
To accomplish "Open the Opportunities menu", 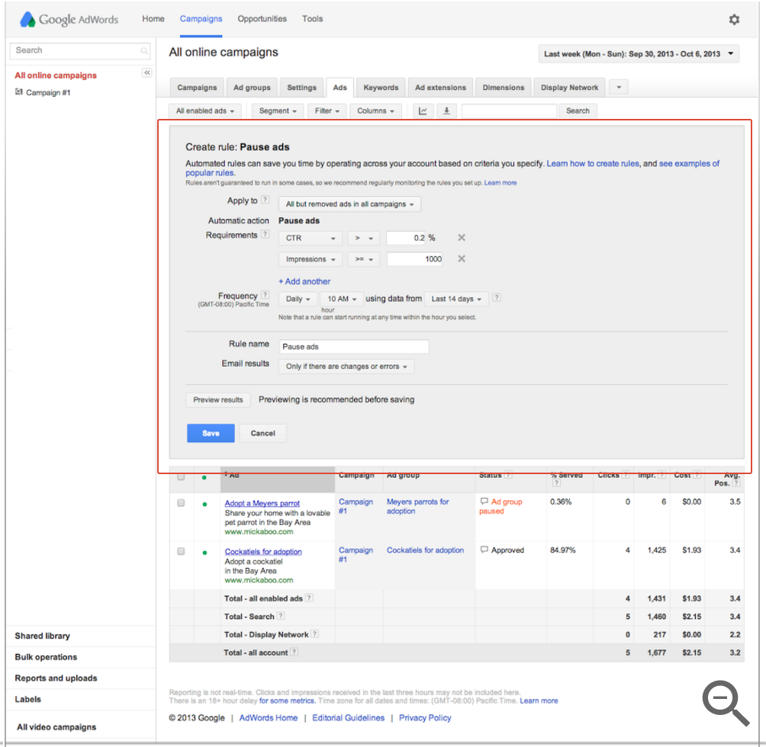I will point(262,18).
